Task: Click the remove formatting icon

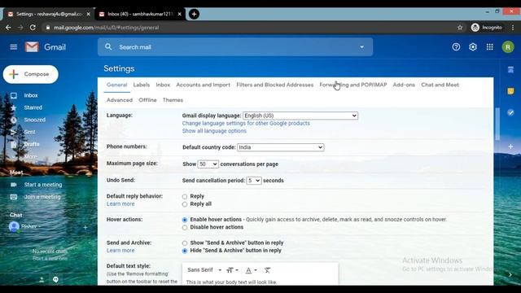Action: [267, 270]
